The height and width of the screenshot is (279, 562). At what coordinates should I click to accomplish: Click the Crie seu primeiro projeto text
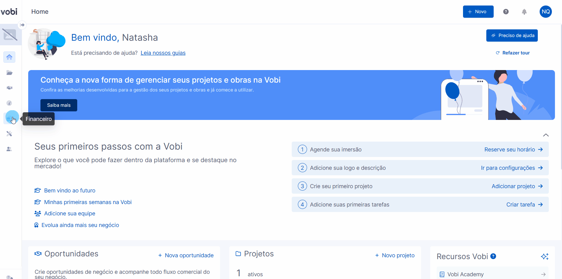[x=341, y=186]
